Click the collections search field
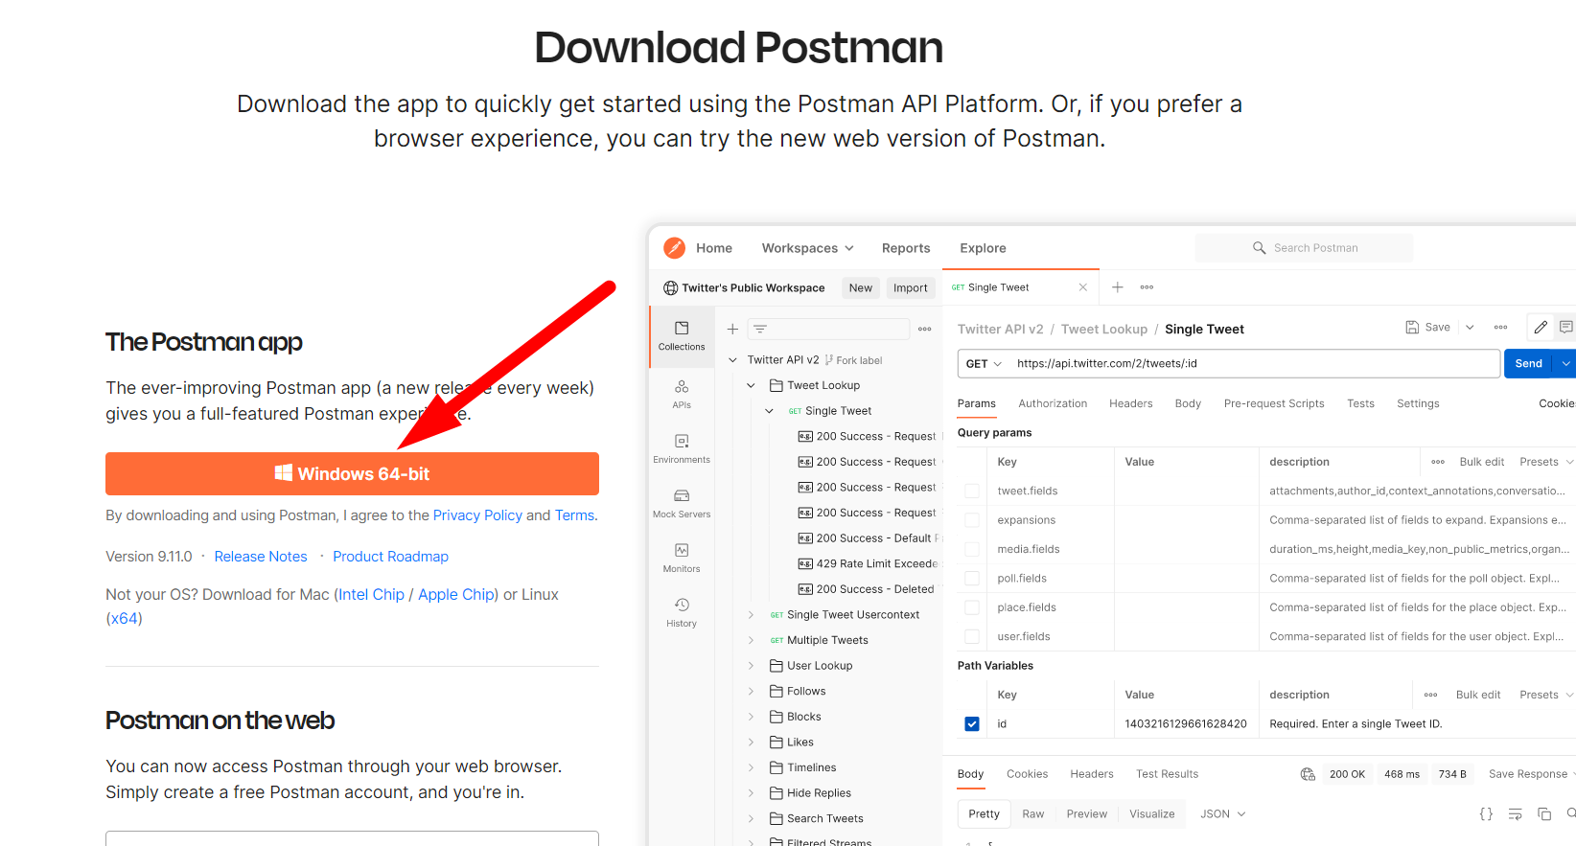Image resolution: width=1576 pixels, height=846 pixels. (828, 329)
